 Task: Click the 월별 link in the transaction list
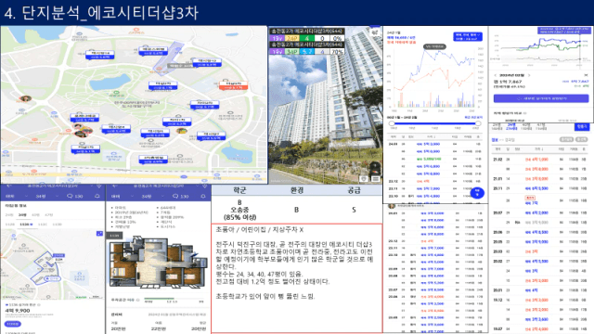(495, 140)
